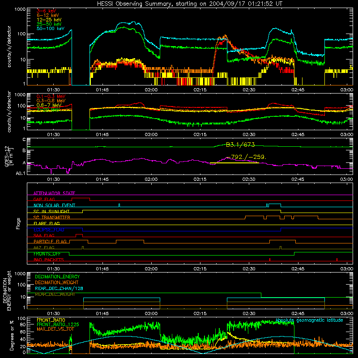Select the PARTICLE_FLAG label

pyautogui.click(x=50, y=241)
